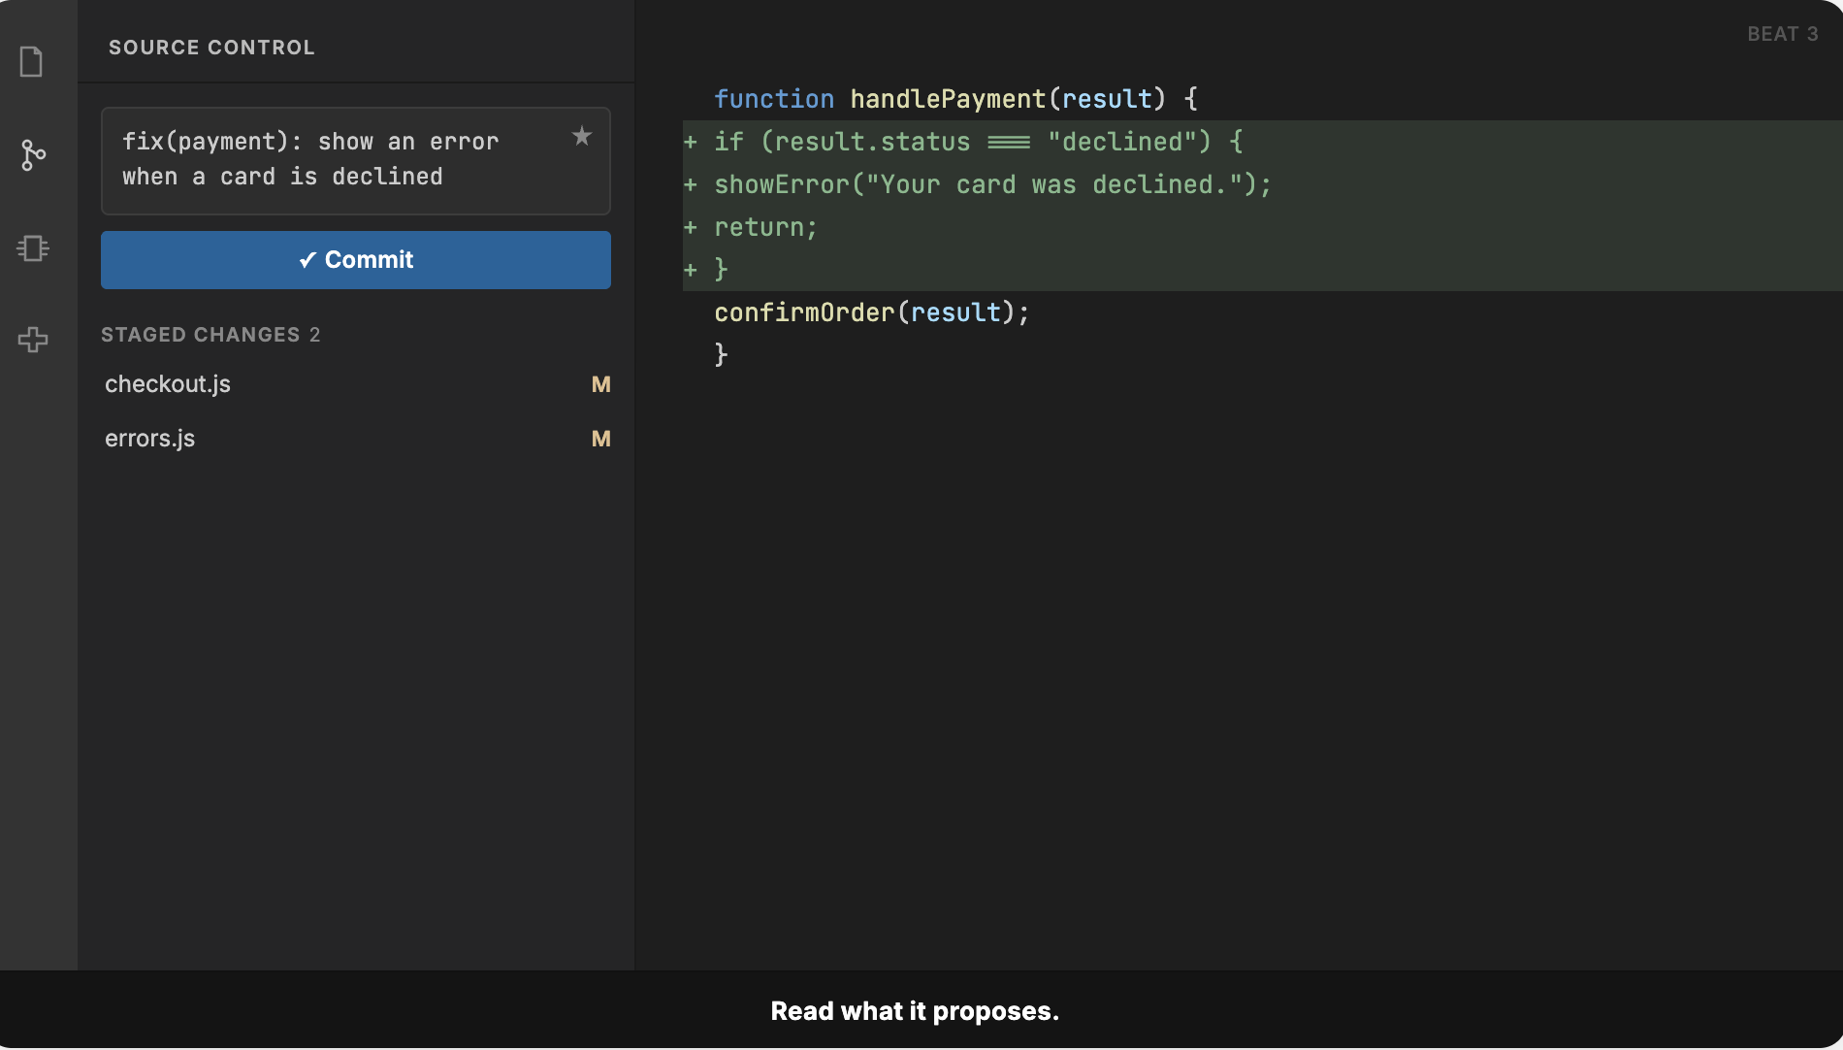This screenshot has height=1050, width=1843.
Task: Click the added showError line in diff
Action: [x=1263, y=184]
